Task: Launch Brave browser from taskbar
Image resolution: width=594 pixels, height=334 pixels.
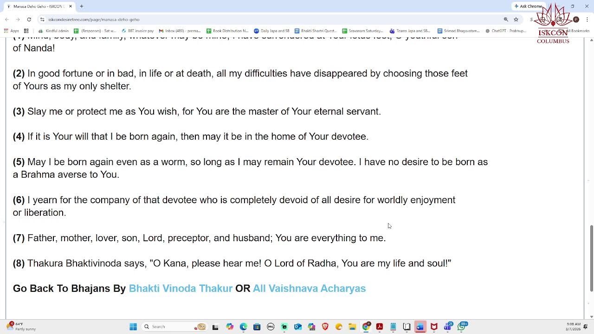Action: pyautogui.click(x=325, y=327)
